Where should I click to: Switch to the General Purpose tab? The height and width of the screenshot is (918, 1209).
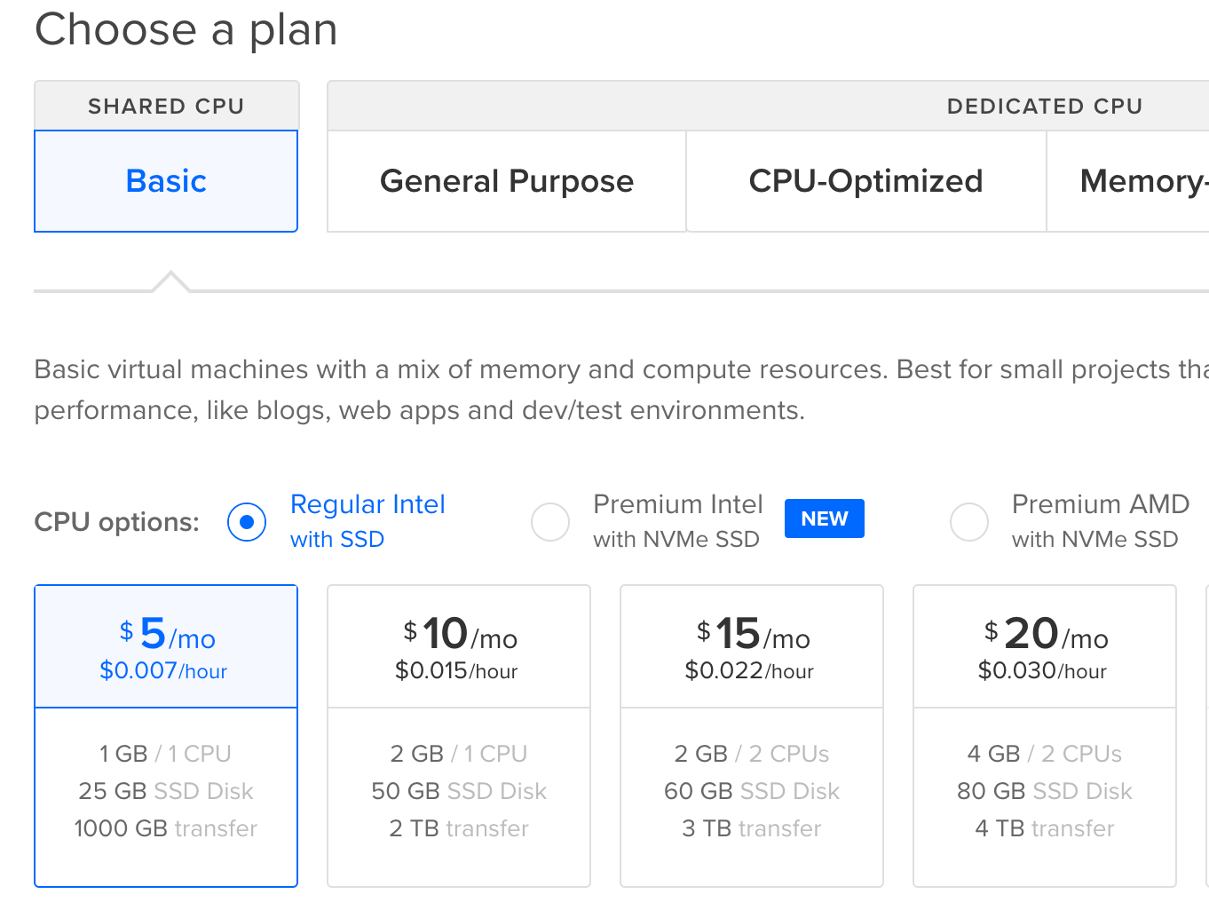tap(507, 181)
